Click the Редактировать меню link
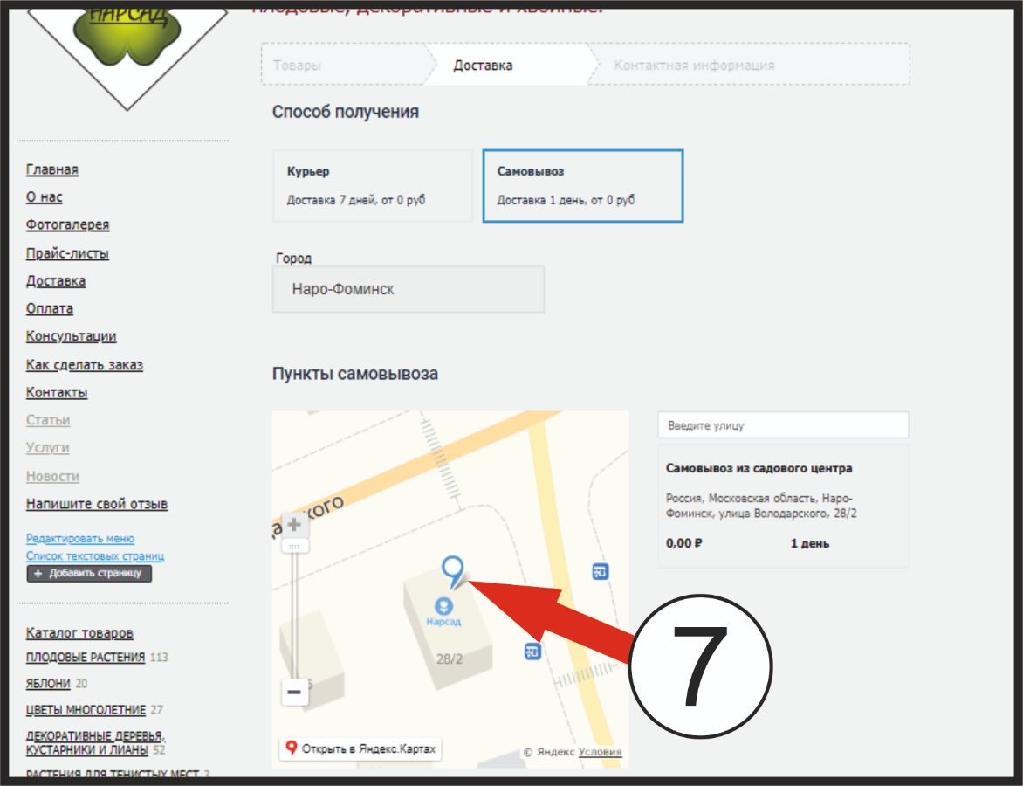The height and width of the screenshot is (786, 1023). (x=80, y=539)
